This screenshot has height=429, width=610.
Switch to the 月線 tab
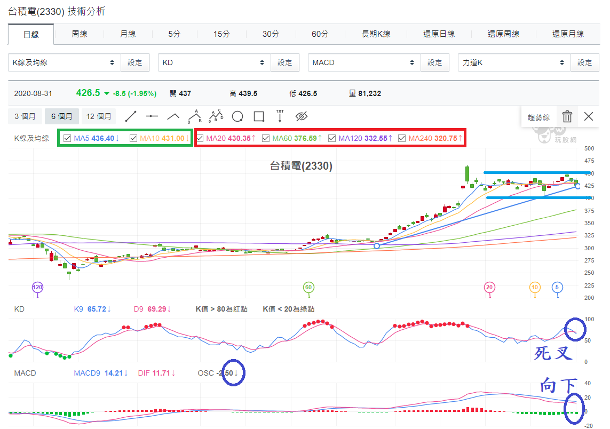(128, 34)
